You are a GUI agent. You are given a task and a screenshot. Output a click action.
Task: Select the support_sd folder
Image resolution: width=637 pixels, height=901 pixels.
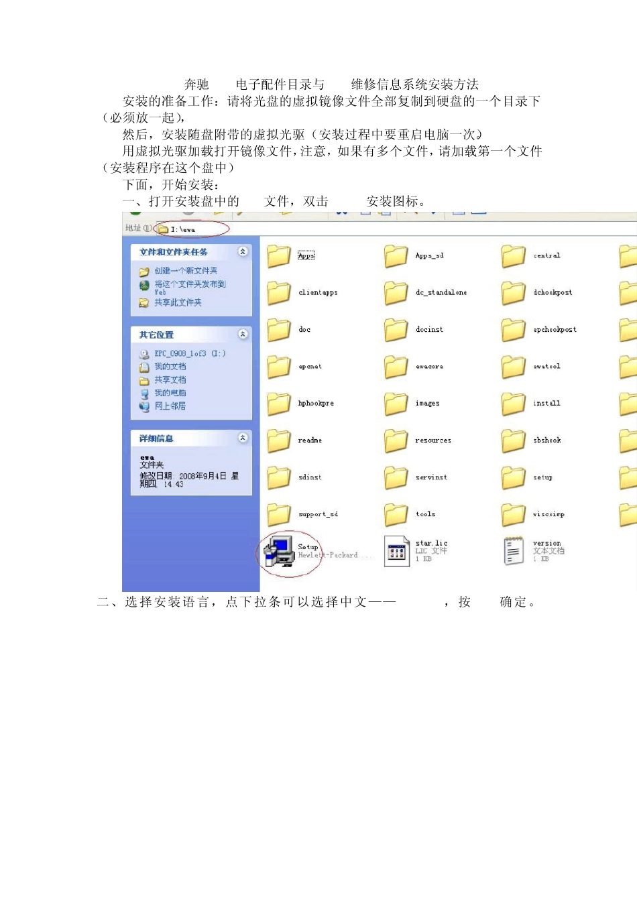302,514
